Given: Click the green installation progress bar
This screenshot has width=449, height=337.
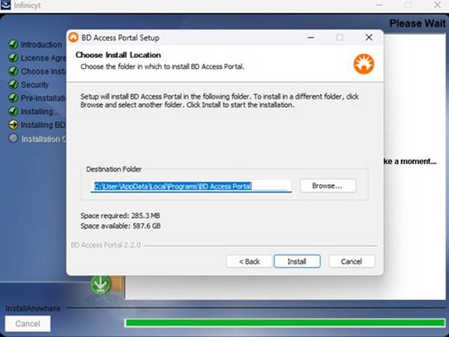Looking at the screenshot, I should 282,323.
